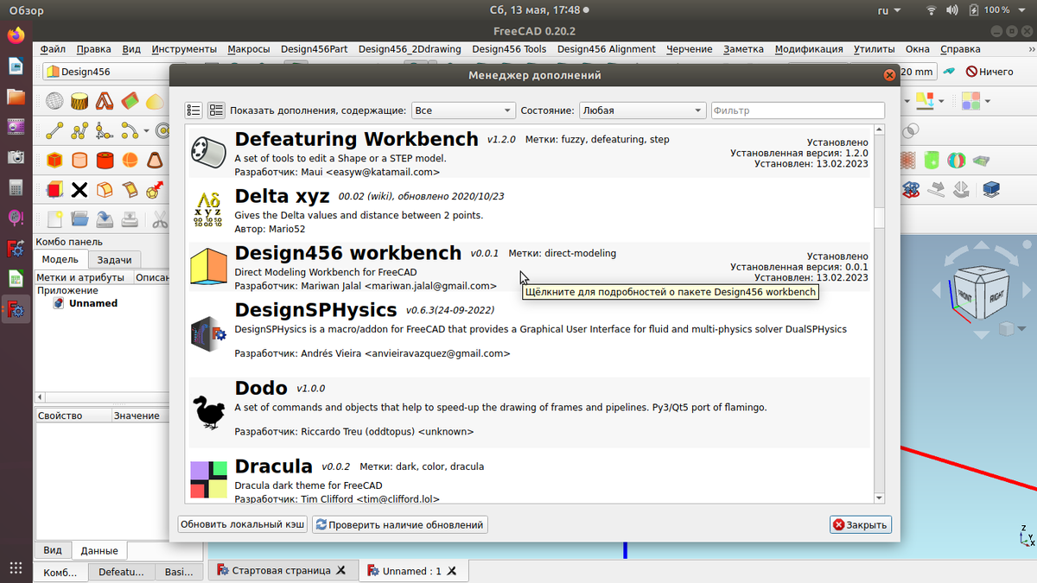Click the wireframe sphere icon in Design456 toolbar
Viewport: 1037px width, 583px height.
[54, 101]
